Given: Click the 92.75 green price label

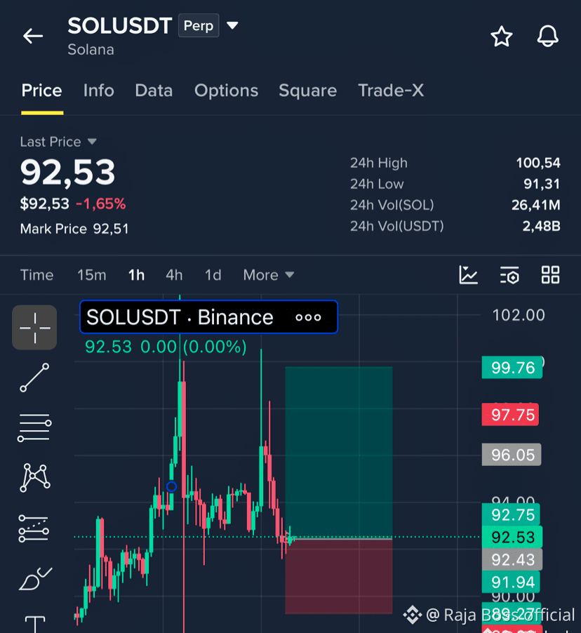Looking at the screenshot, I should (x=511, y=514).
